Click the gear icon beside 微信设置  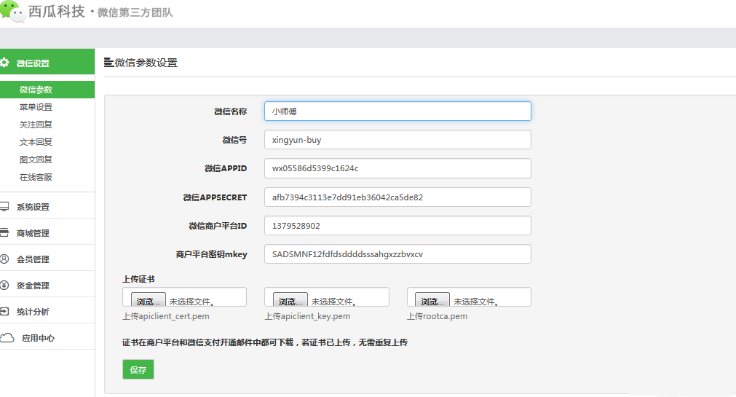[5, 63]
